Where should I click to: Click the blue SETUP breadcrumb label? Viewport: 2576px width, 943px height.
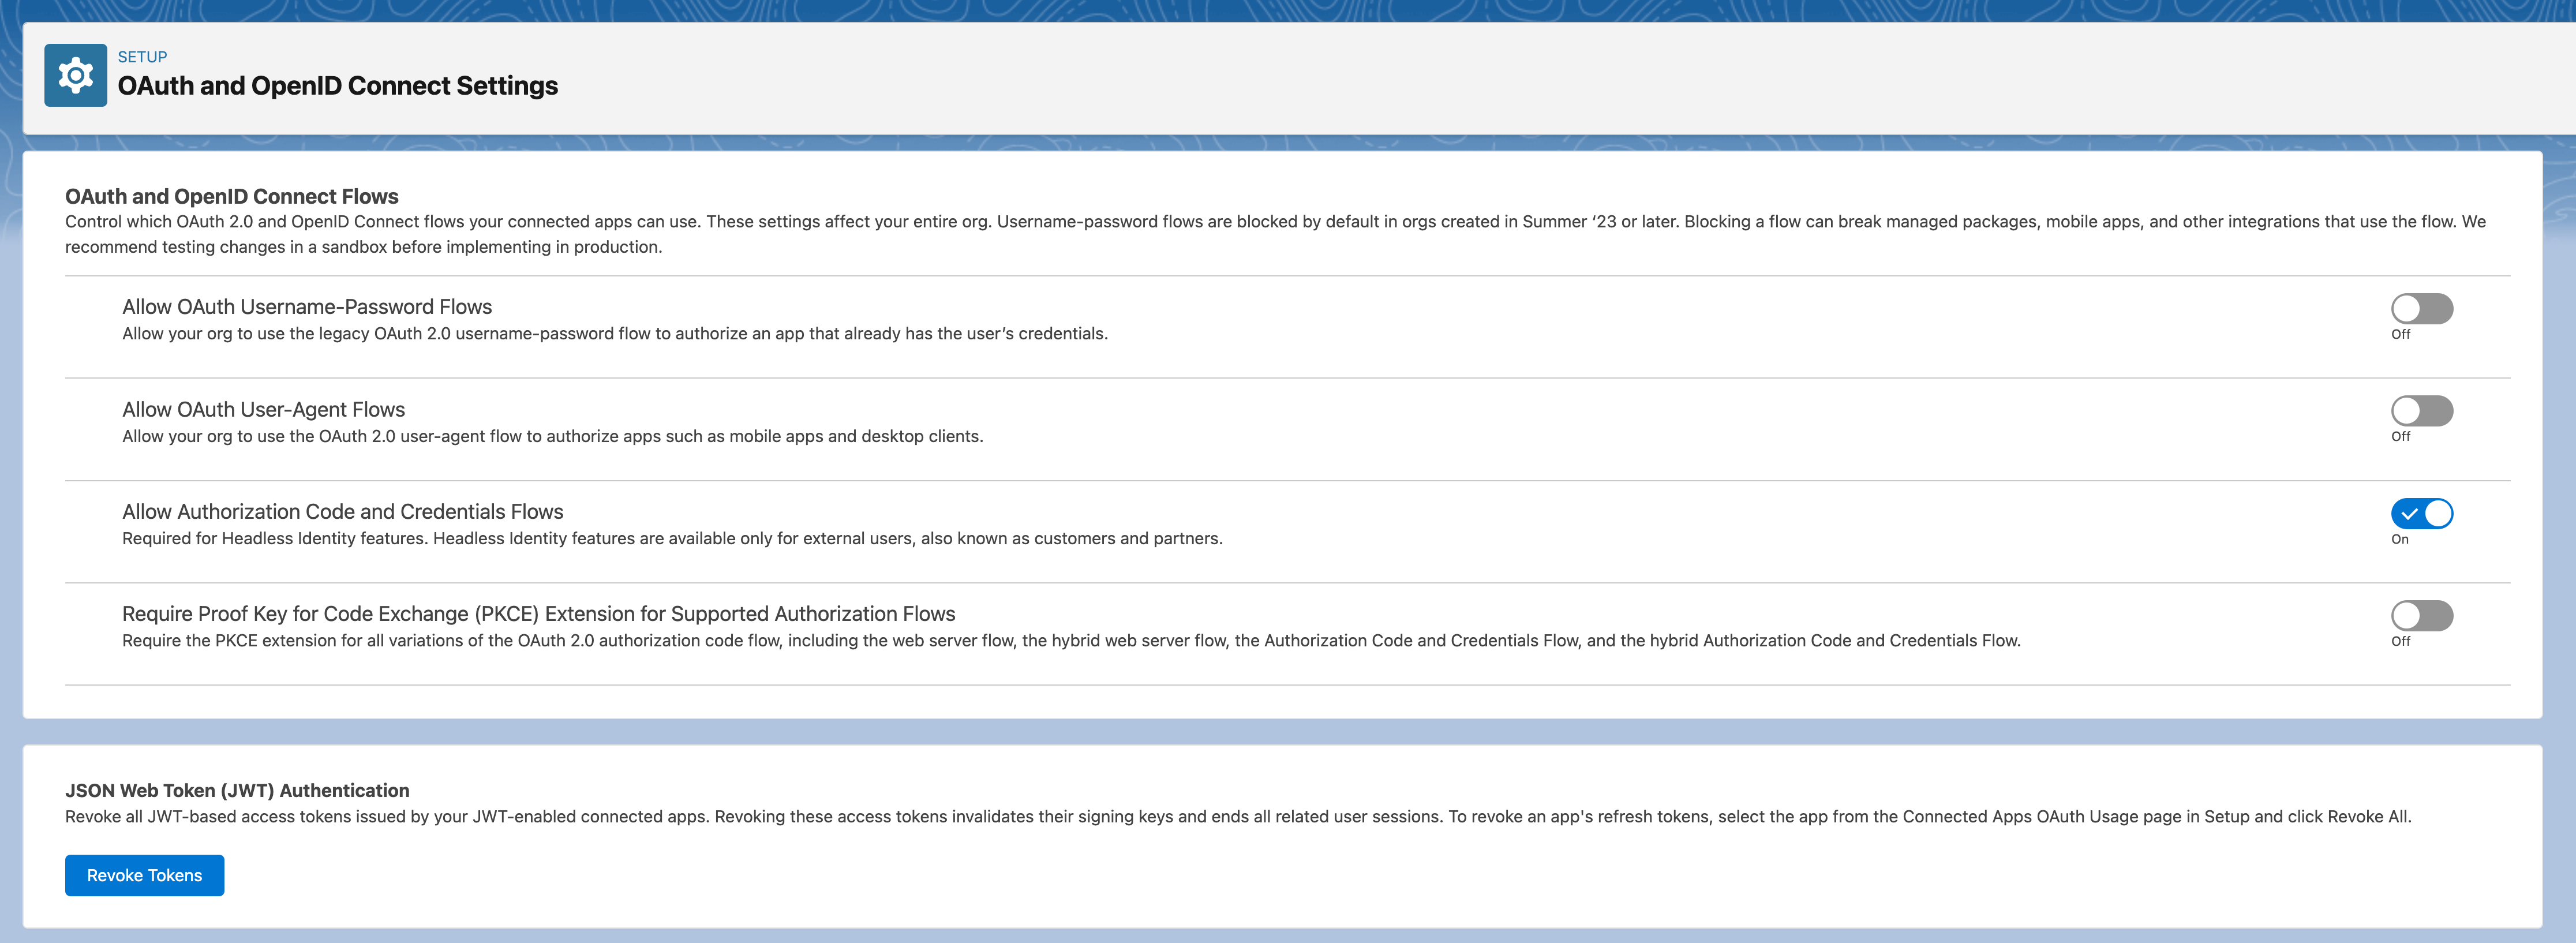(142, 56)
